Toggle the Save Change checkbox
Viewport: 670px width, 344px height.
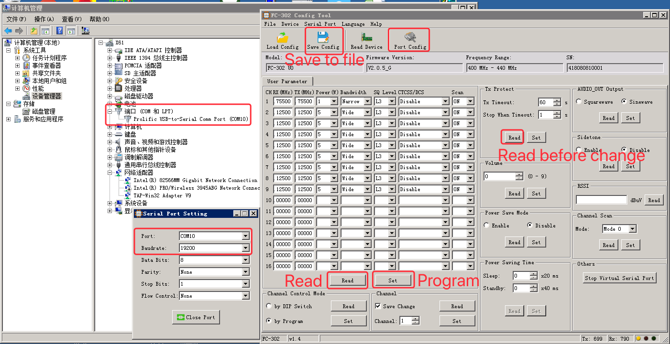coord(378,306)
